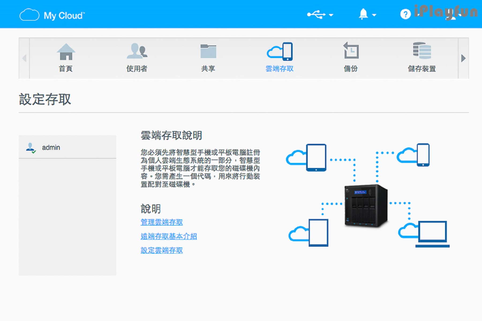Open the 備份 backup icon
Screen dimensions: 482x321
tap(351, 51)
